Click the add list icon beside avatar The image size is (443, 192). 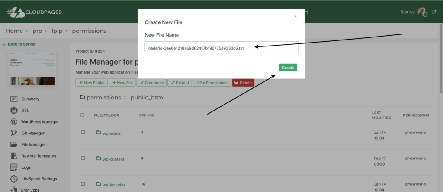pos(434,12)
